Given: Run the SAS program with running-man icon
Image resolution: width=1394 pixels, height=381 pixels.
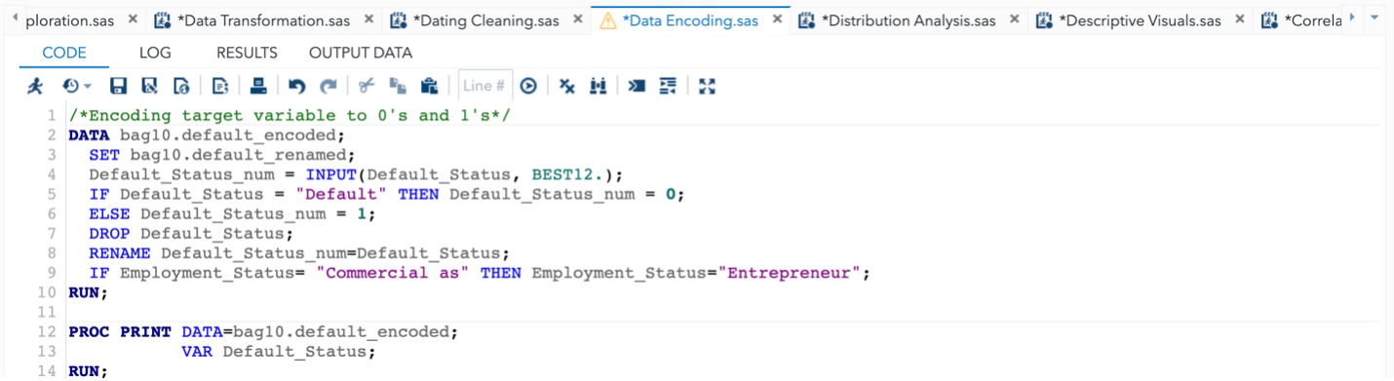Looking at the screenshot, I should tap(35, 87).
